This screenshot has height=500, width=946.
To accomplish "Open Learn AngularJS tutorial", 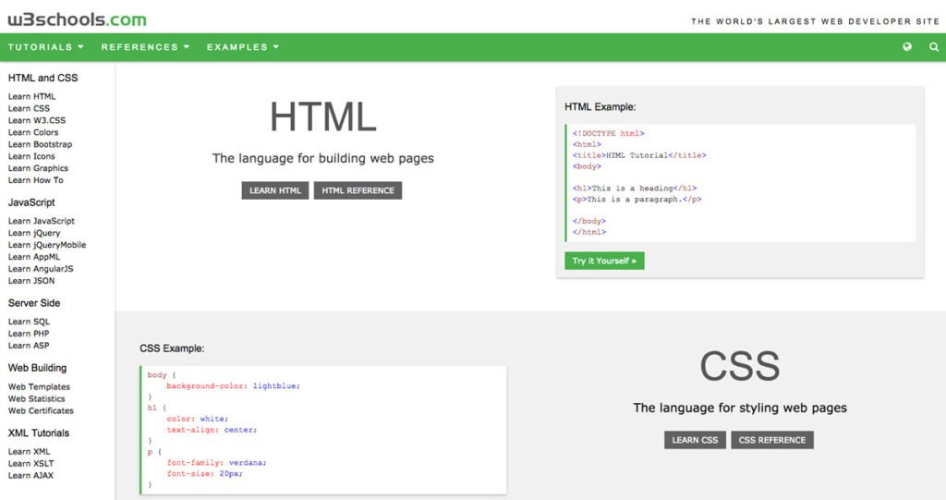I will [41, 269].
